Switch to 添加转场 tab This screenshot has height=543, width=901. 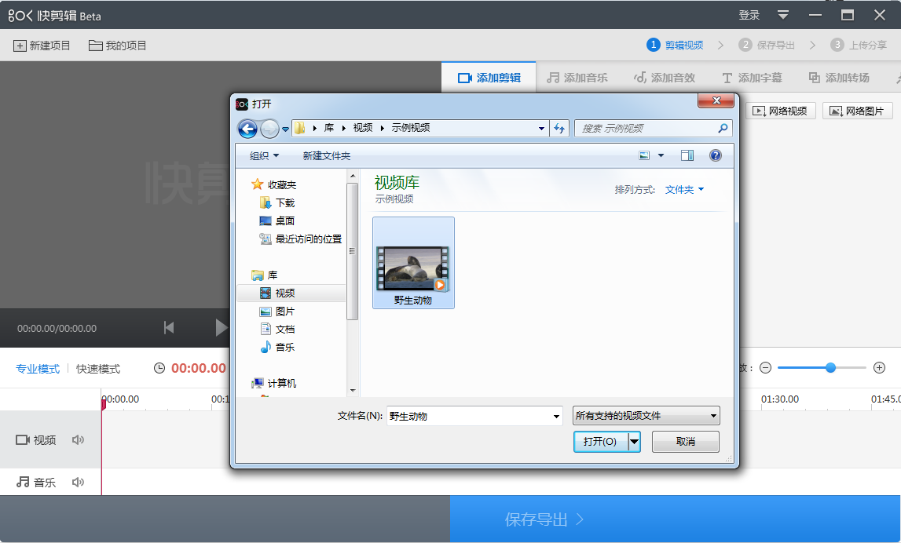point(839,78)
